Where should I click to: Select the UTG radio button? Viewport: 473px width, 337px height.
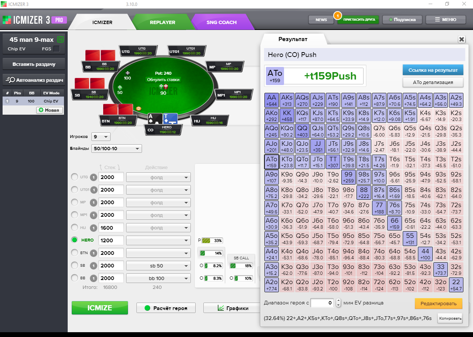[74, 177]
